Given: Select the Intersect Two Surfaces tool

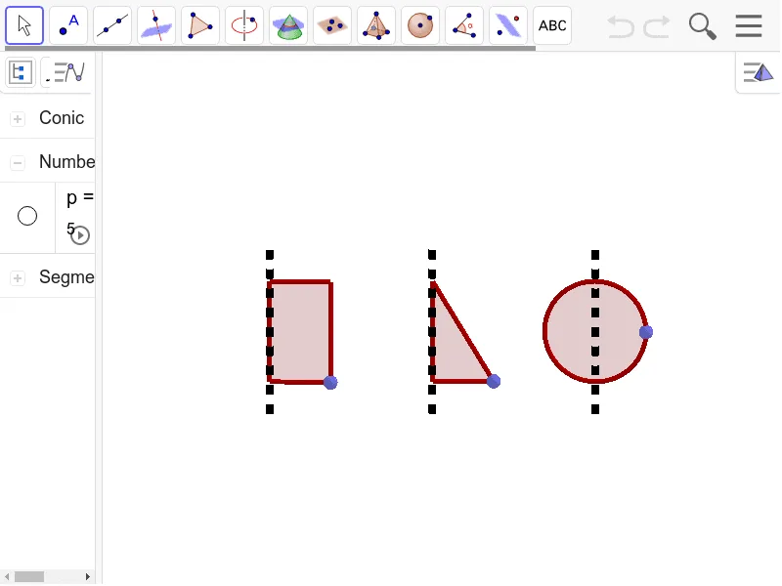Looking at the screenshot, I should tap(288, 25).
